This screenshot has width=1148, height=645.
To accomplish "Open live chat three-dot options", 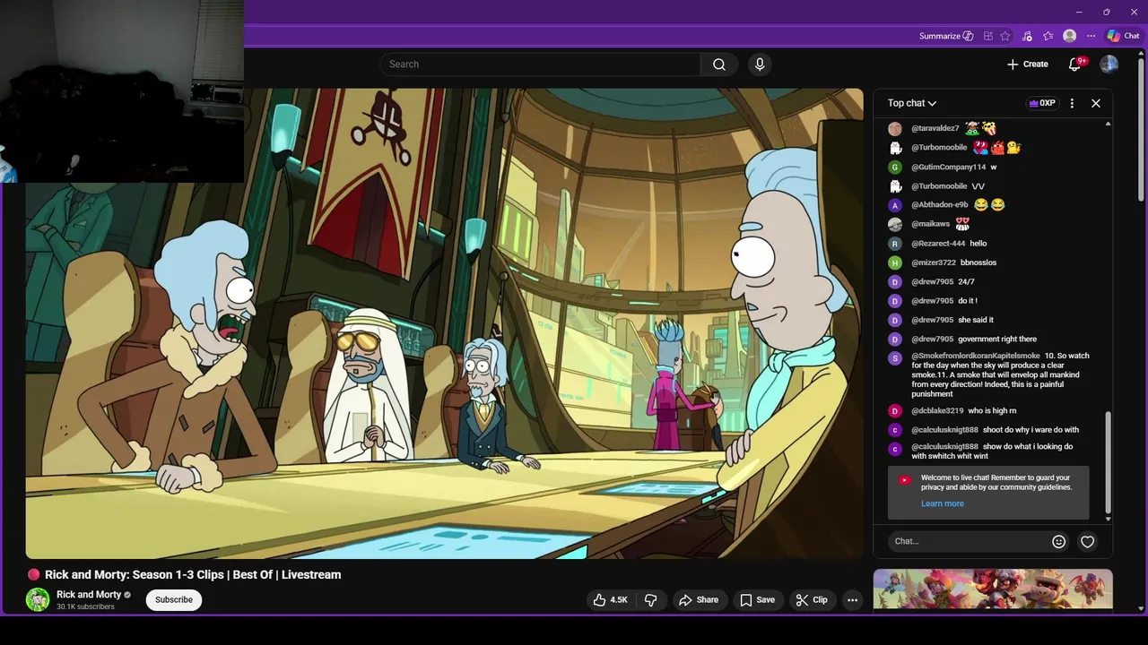I will (1072, 103).
